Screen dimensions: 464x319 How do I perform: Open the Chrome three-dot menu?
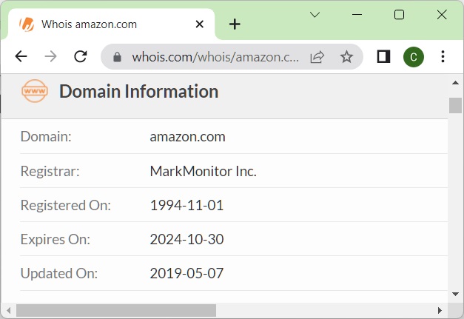(443, 57)
